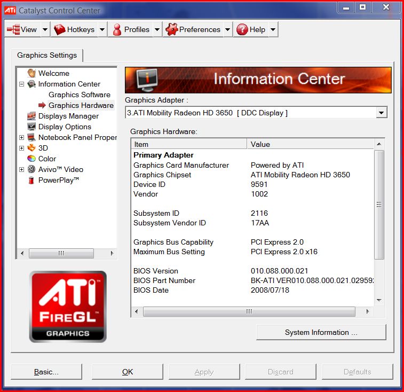
Task: Select Welcome in the tree
Action: (x=53, y=73)
